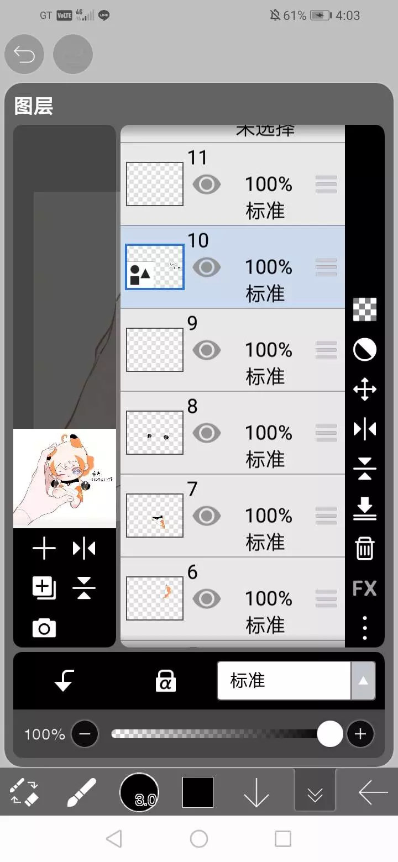398x862 pixels.
Task: Hide layer 11 with its eye icon
Action: pyautogui.click(x=207, y=184)
